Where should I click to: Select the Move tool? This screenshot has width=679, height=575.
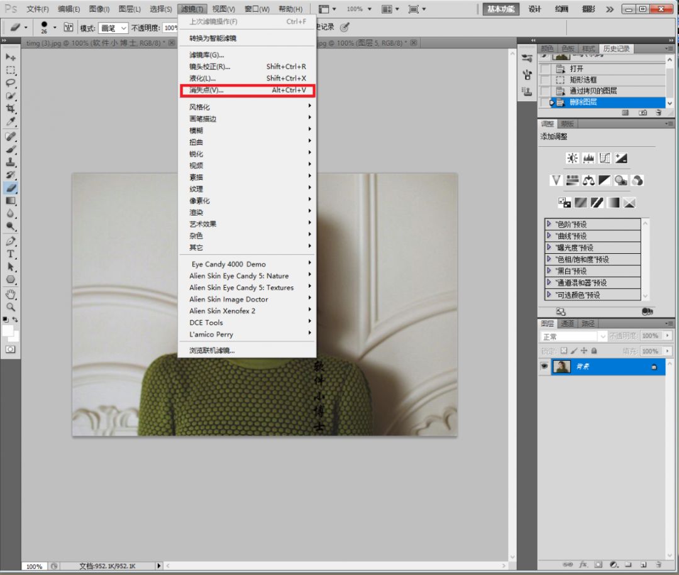coord(11,57)
